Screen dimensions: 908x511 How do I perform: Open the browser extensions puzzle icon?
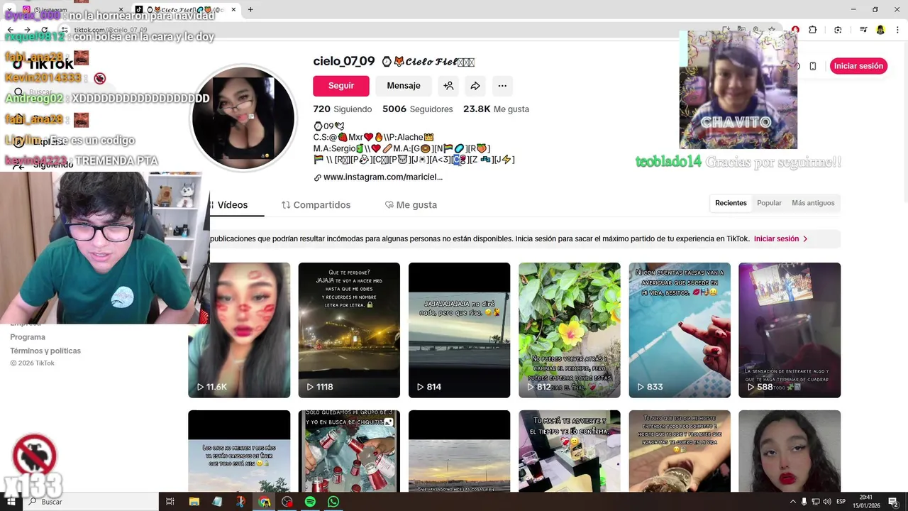813,30
